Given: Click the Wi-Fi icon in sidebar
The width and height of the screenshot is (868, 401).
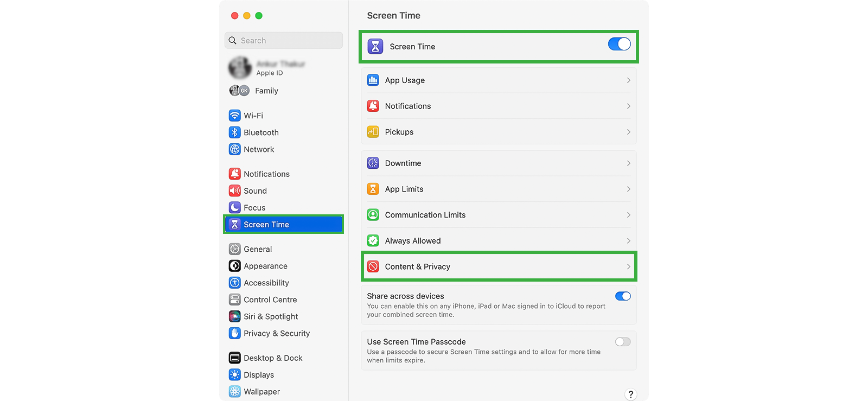Looking at the screenshot, I should click(x=234, y=116).
